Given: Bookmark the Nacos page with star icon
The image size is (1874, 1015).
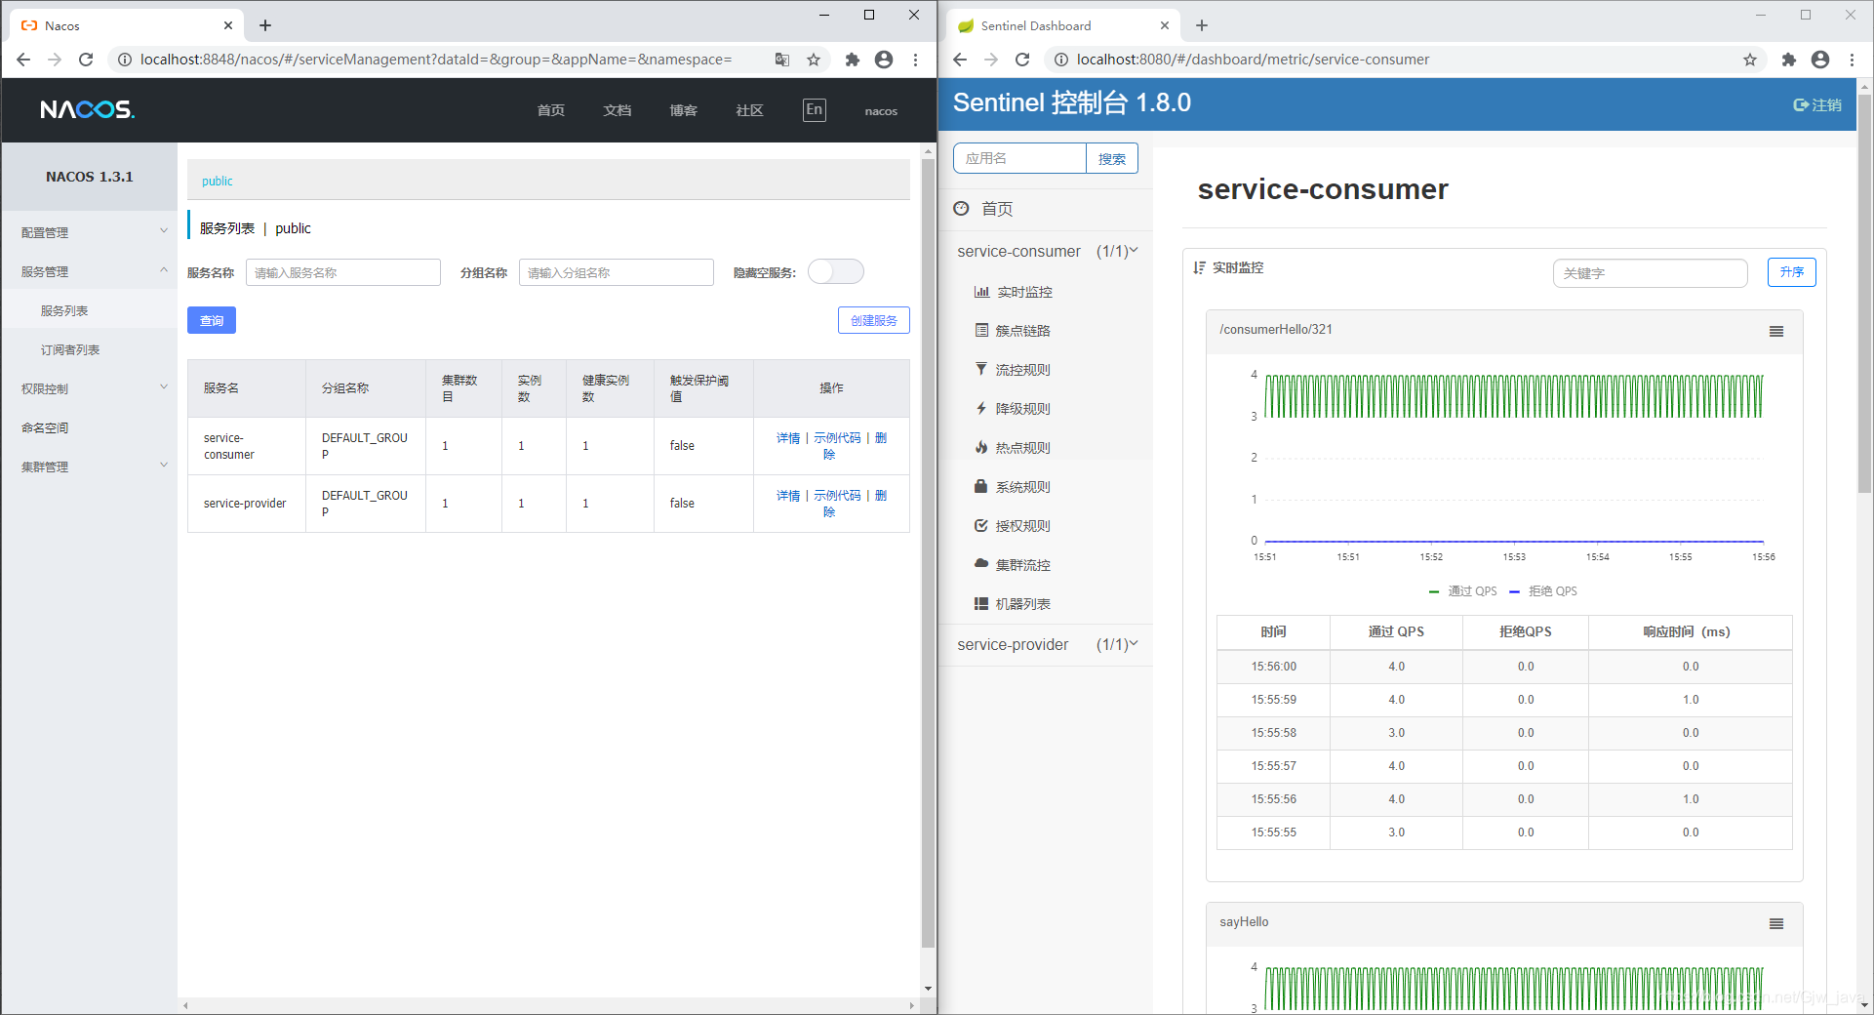Looking at the screenshot, I should coord(814,60).
